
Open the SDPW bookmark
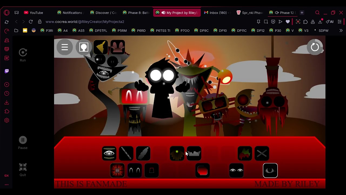click(x=321, y=31)
